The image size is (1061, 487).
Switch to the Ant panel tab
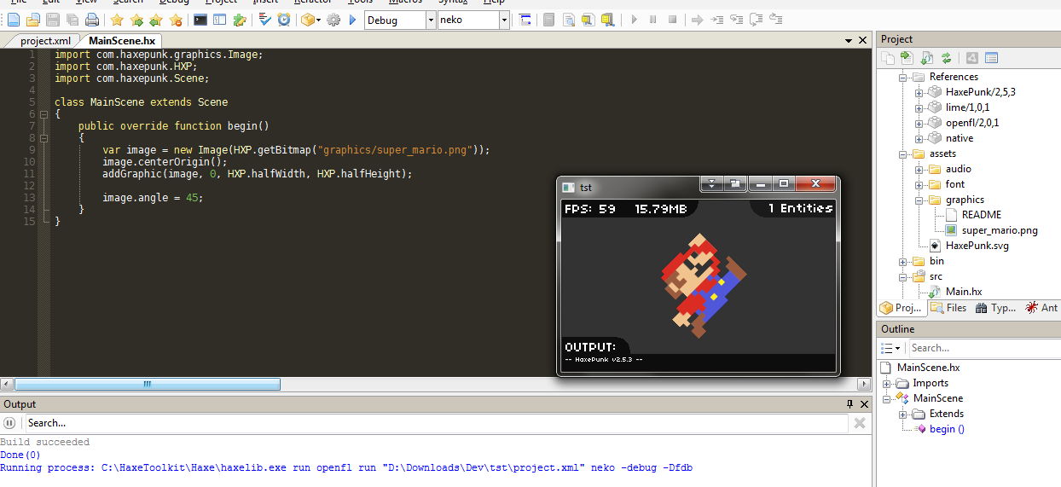click(1041, 308)
